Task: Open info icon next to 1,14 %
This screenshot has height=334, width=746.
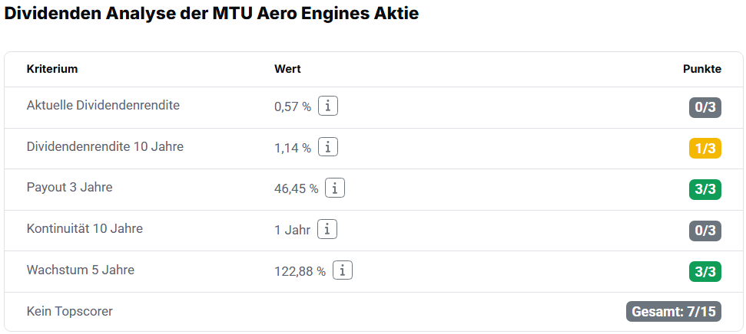Action: 328,147
